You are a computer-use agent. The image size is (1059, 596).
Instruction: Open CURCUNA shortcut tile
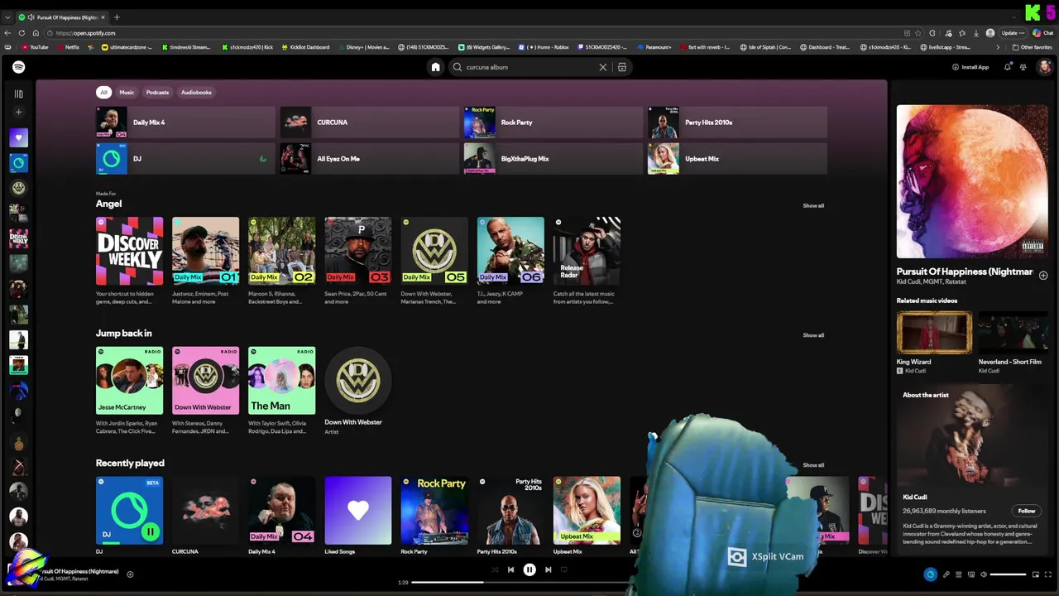click(x=369, y=123)
